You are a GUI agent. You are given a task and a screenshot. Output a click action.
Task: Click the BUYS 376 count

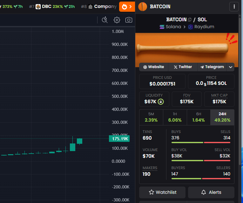tap(175, 138)
